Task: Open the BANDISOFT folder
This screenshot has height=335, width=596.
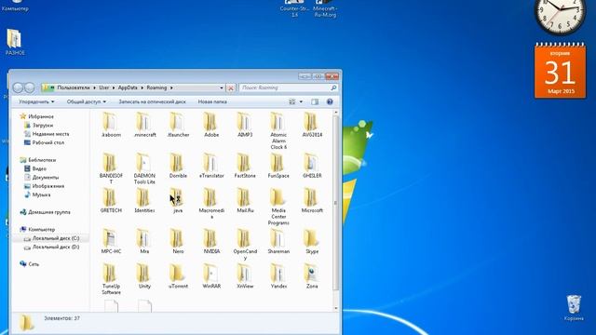Action: coord(111,168)
